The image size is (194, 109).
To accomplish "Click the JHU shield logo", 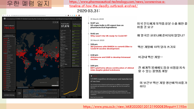I will [5, 19].
